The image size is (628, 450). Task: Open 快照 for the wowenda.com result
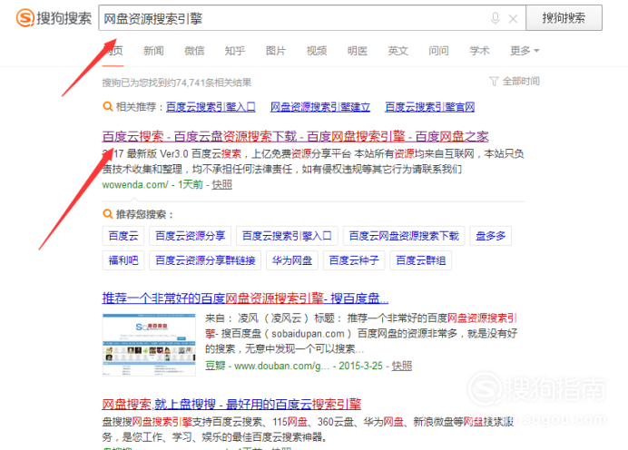pyautogui.click(x=221, y=184)
